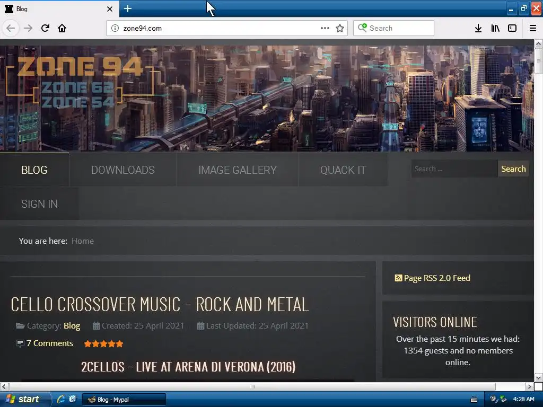
Task: Open the SIGN IN navigation item
Action: pos(39,204)
